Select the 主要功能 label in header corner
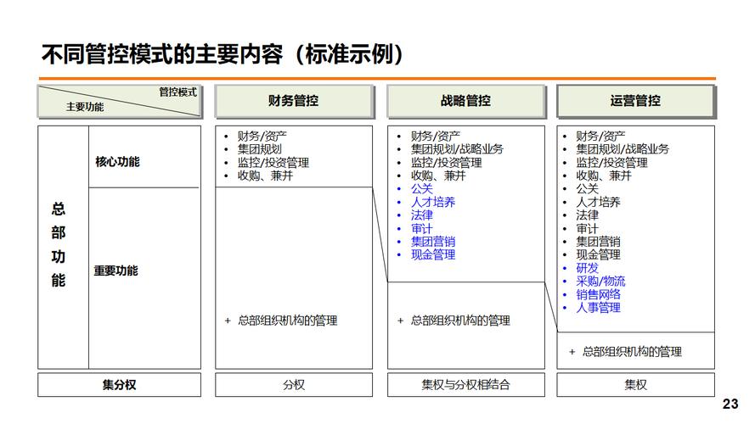 coord(85,107)
